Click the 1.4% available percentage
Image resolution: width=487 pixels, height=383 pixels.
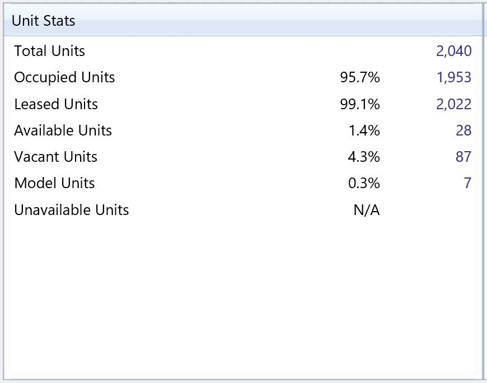pyautogui.click(x=364, y=130)
